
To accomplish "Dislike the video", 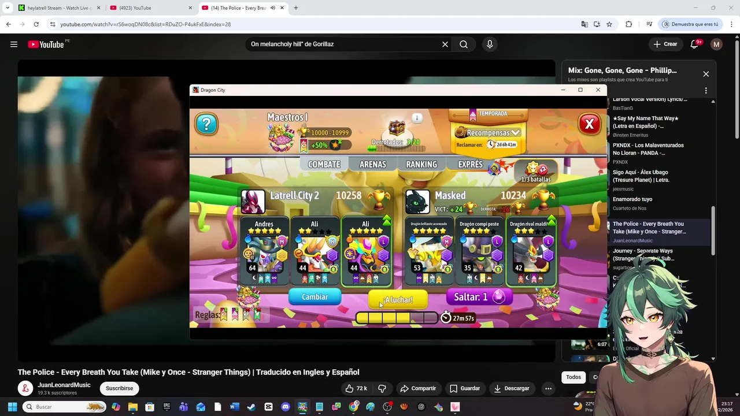I will pos(382,388).
